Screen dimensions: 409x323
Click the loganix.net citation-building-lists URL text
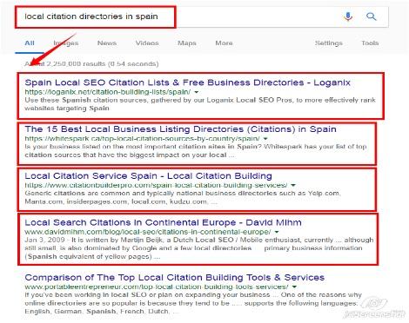click(x=108, y=92)
